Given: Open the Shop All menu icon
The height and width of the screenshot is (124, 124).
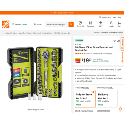Looking at the screenshot, I should (x=80, y=23).
